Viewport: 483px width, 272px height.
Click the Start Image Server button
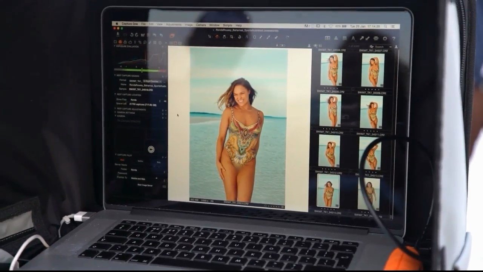[145, 185]
